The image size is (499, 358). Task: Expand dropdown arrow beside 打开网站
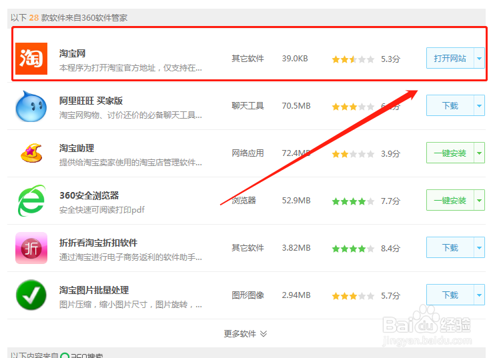(x=479, y=58)
